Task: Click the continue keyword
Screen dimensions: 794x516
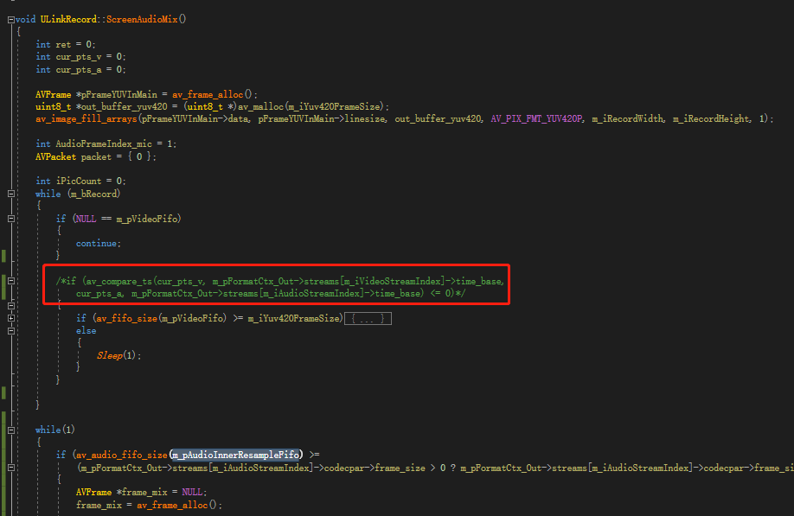Action: (x=97, y=244)
